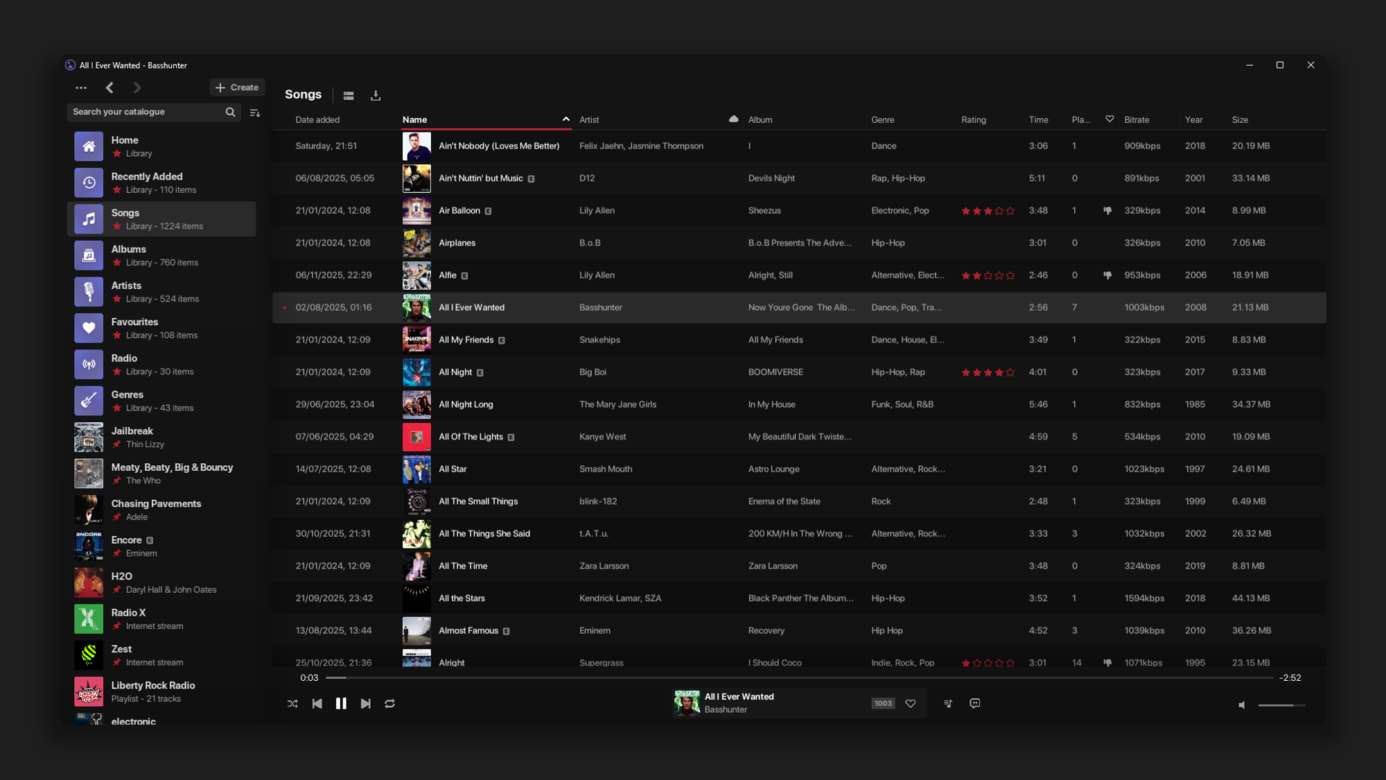Adjust the volume slider
The height and width of the screenshot is (780, 1386).
point(1281,704)
